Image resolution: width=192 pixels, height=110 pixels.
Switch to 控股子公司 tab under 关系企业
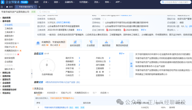tap(66, 93)
